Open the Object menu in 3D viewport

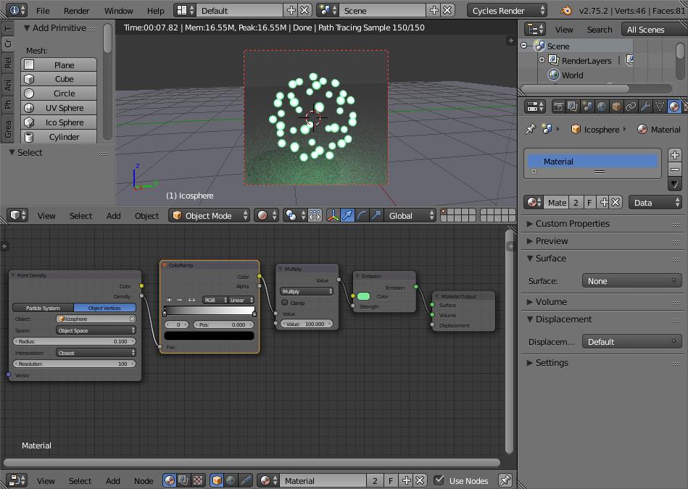click(x=146, y=215)
